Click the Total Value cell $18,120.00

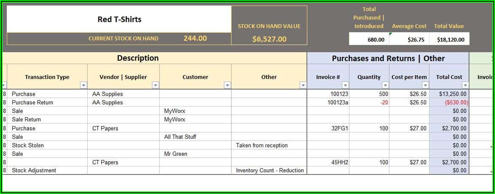pos(449,39)
